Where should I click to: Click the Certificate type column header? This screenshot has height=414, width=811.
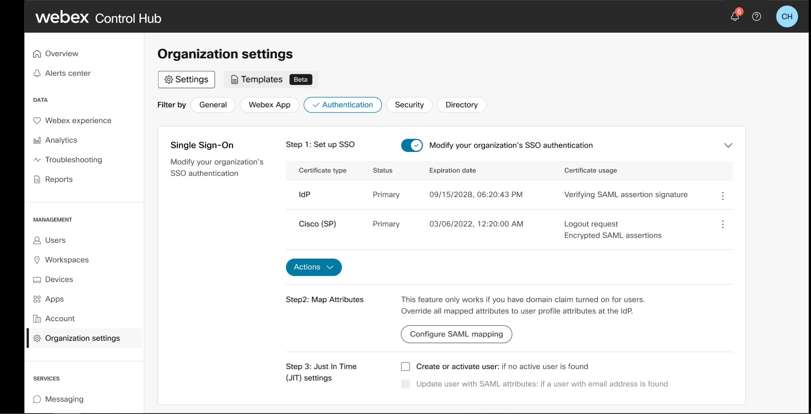point(322,171)
